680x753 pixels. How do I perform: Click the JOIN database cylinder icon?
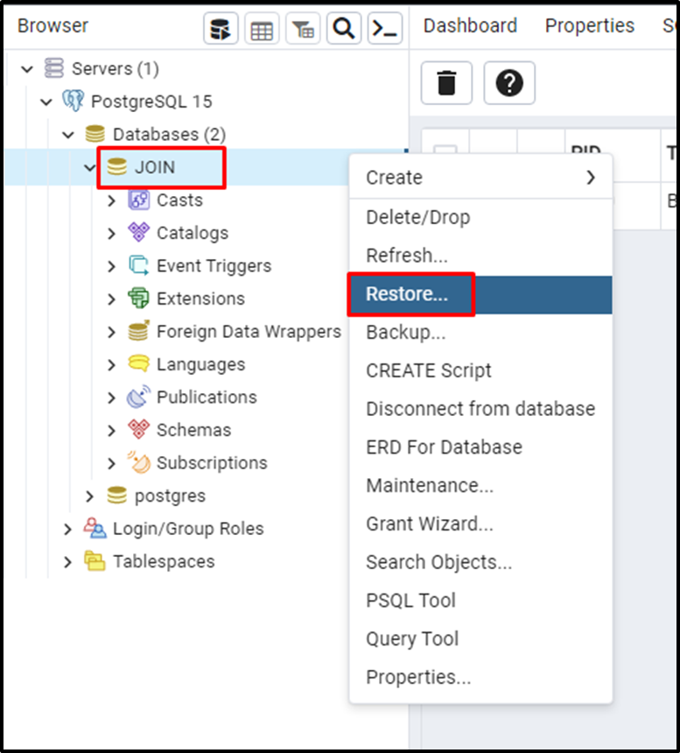[x=117, y=166]
